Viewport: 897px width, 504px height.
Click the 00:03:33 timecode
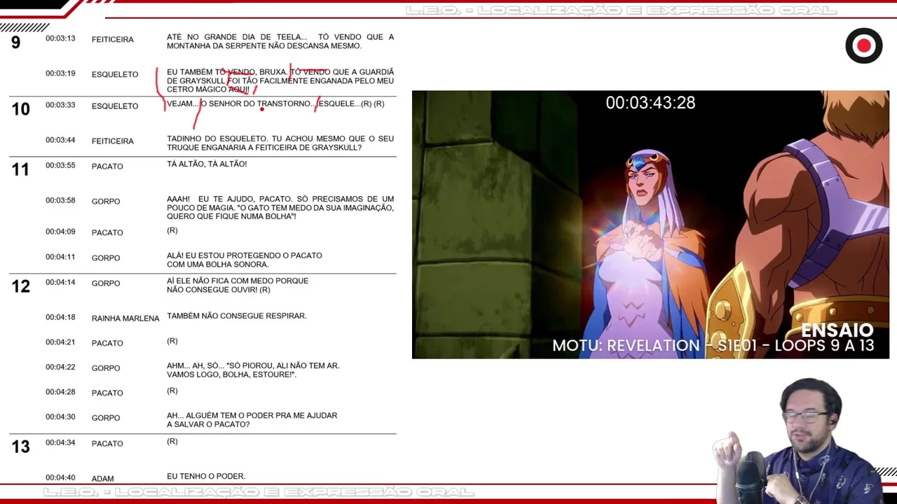pyautogui.click(x=60, y=105)
